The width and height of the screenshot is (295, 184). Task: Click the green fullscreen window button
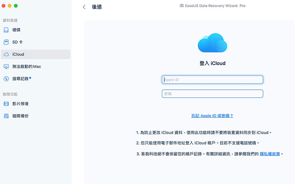(x=16, y=6)
